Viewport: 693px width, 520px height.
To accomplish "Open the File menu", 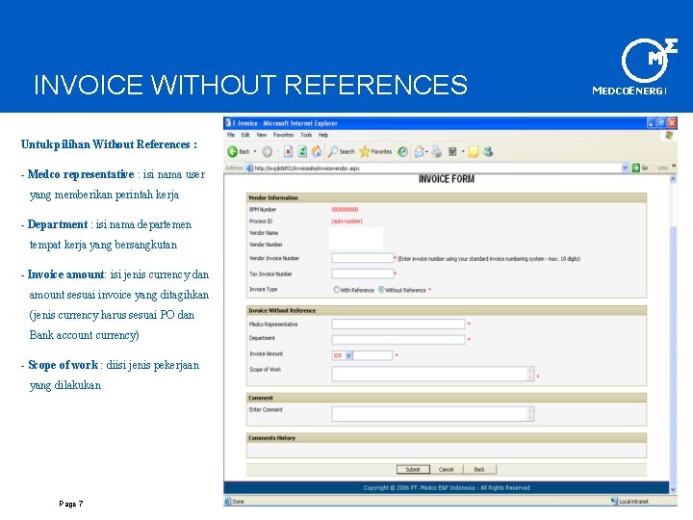I will [x=231, y=135].
